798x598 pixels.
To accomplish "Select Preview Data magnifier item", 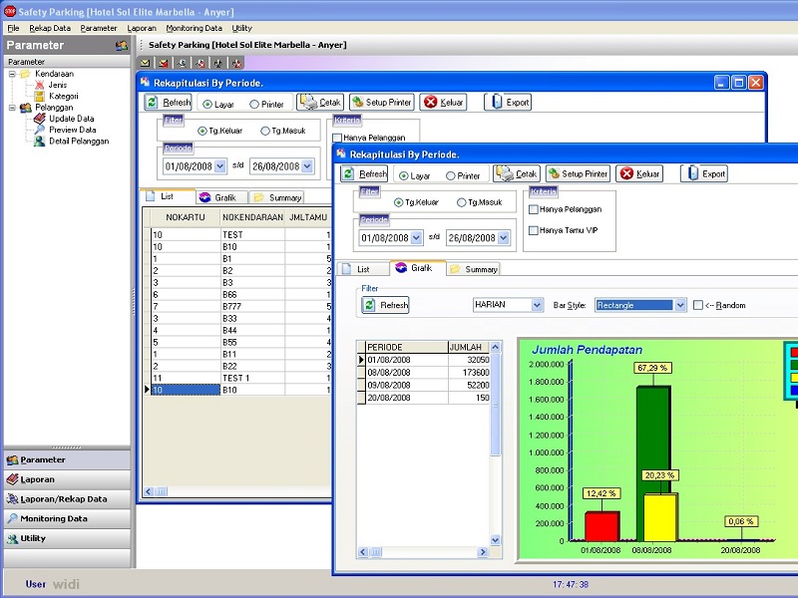I will pos(40,130).
